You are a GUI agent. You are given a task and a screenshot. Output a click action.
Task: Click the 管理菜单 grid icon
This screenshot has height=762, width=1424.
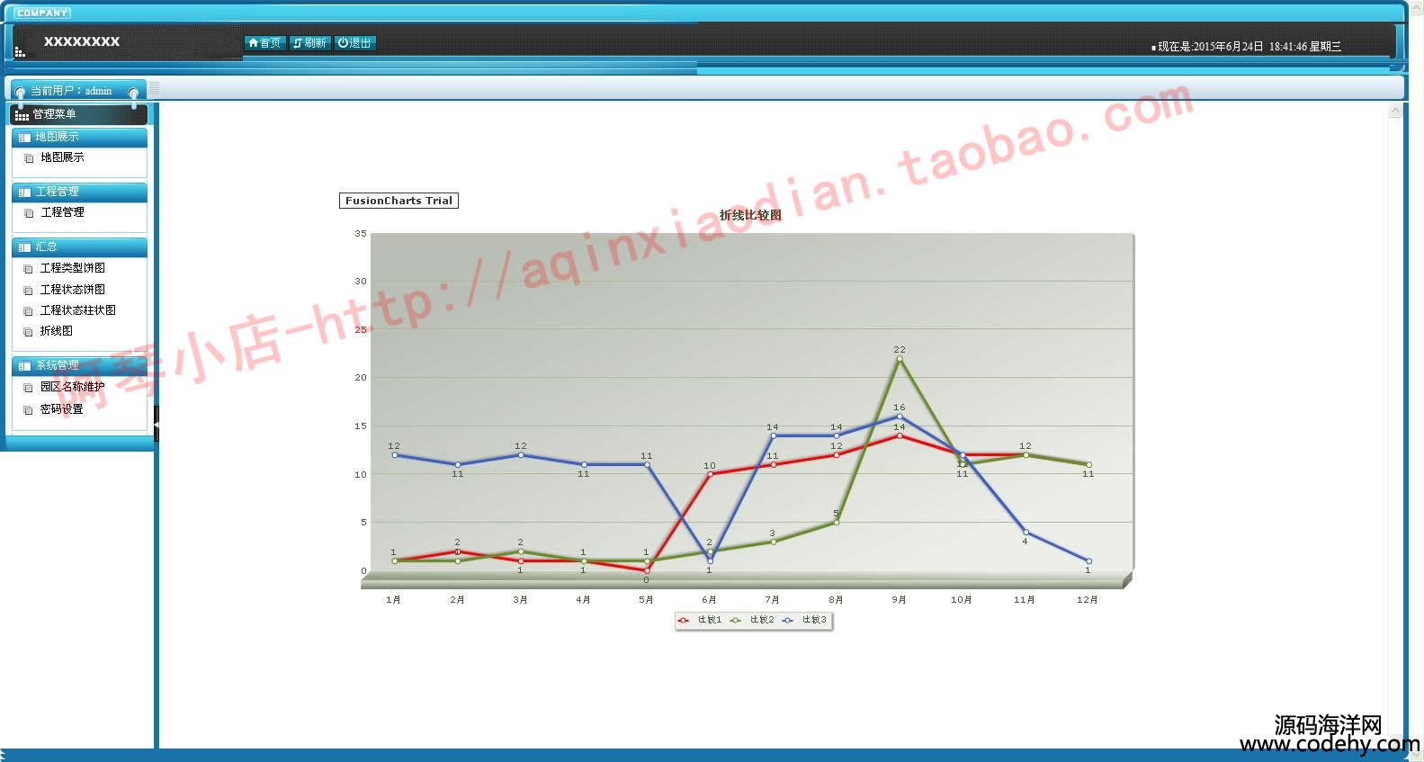point(22,115)
